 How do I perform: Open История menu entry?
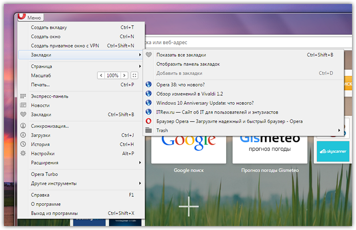pos(81,144)
